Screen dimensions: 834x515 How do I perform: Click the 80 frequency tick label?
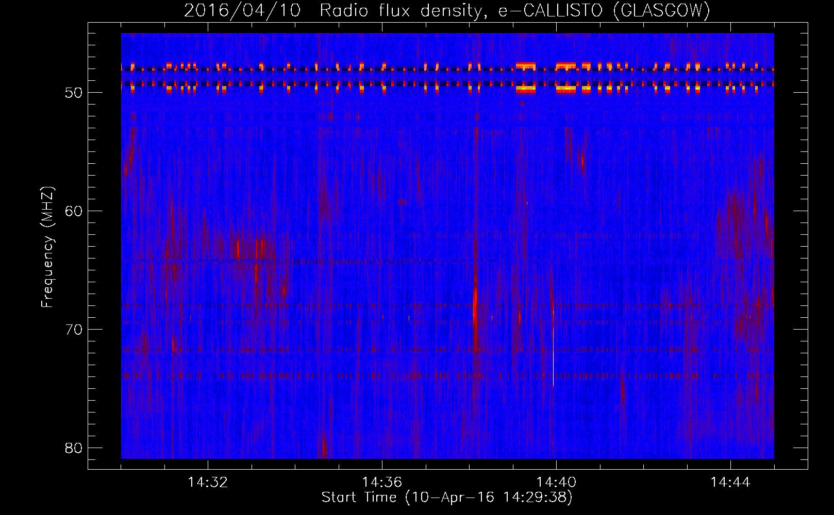(74, 448)
